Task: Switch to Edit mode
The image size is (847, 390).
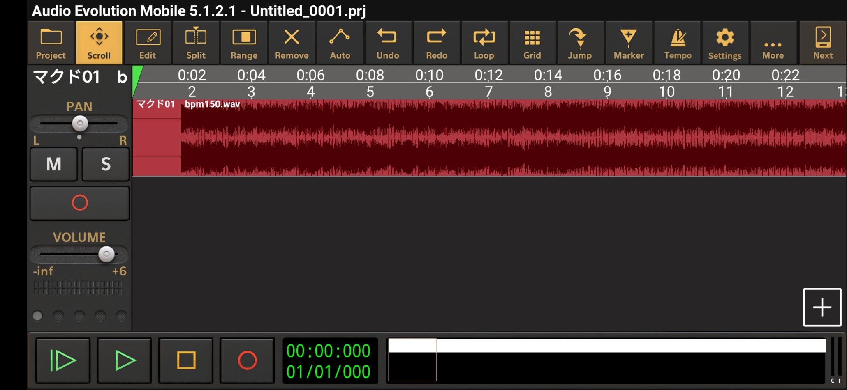Action: (148, 43)
